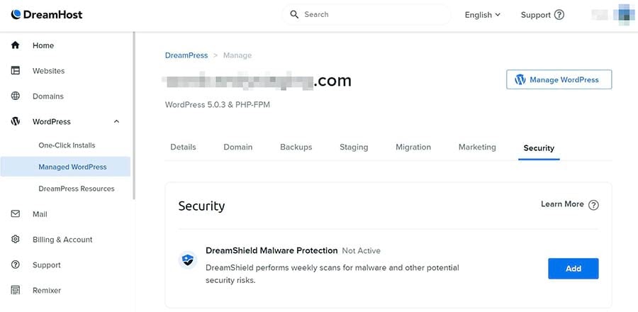The height and width of the screenshot is (312, 638).
Task: Open the Migration tab
Action: 413,147
